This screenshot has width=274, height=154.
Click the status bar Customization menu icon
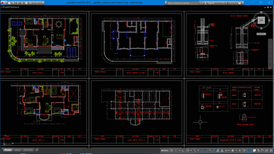(x=271, y=150)
